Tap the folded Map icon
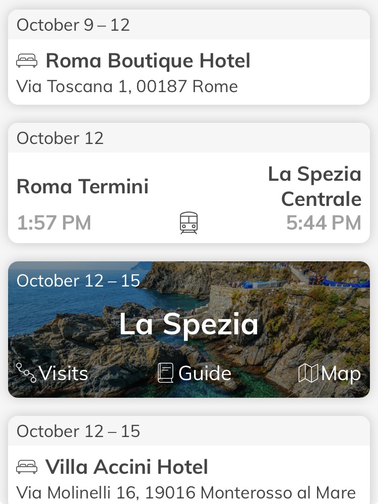The image size is (378, 504). (308, 373)
